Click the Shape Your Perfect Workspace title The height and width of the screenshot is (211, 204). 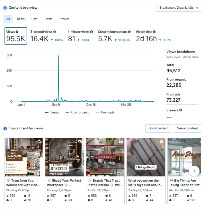(x=64, y=183)
